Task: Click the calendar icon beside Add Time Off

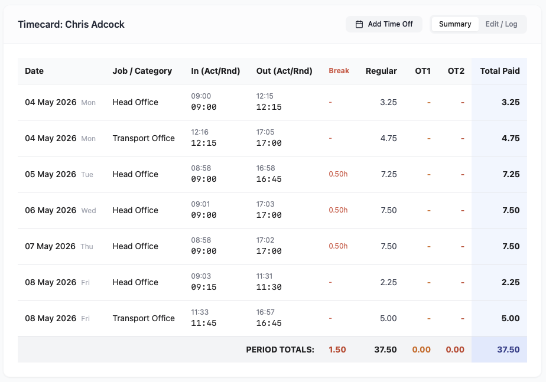Action: (359, 24)
